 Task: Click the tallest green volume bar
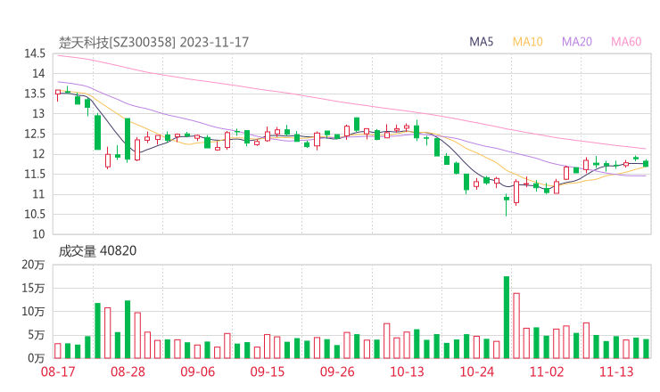[507, 317]
